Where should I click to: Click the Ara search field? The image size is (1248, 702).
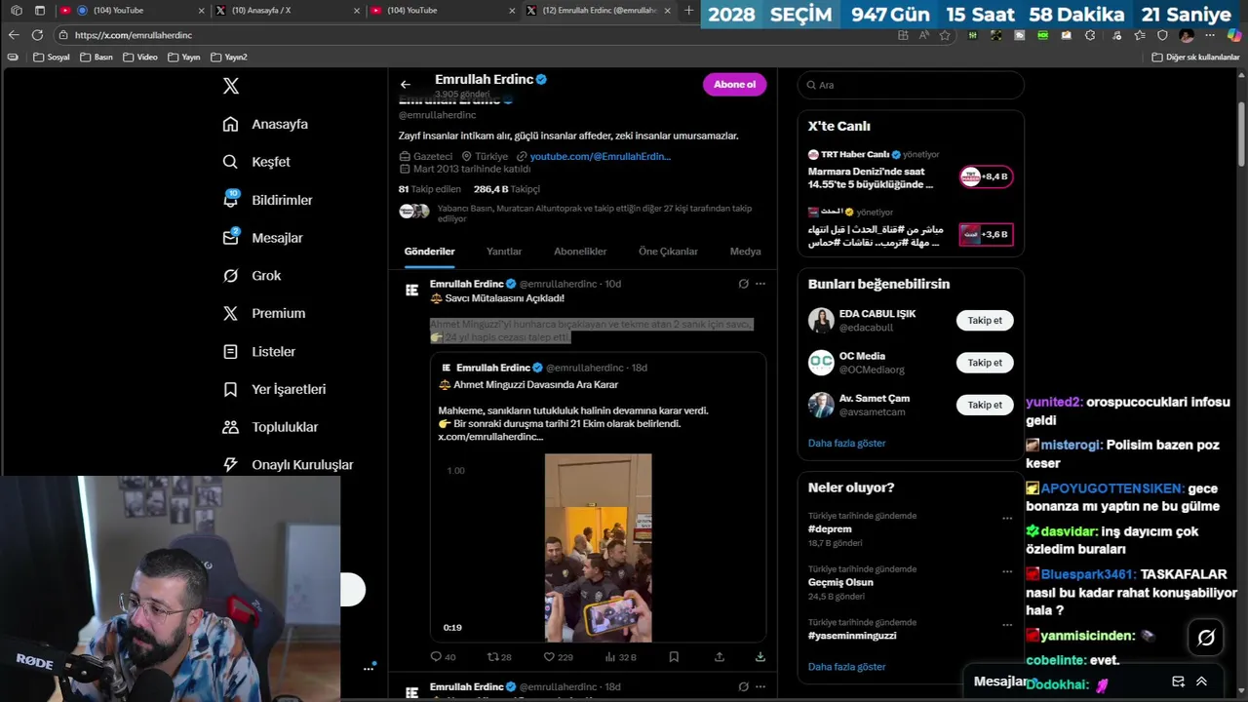[x=911, y=85]
